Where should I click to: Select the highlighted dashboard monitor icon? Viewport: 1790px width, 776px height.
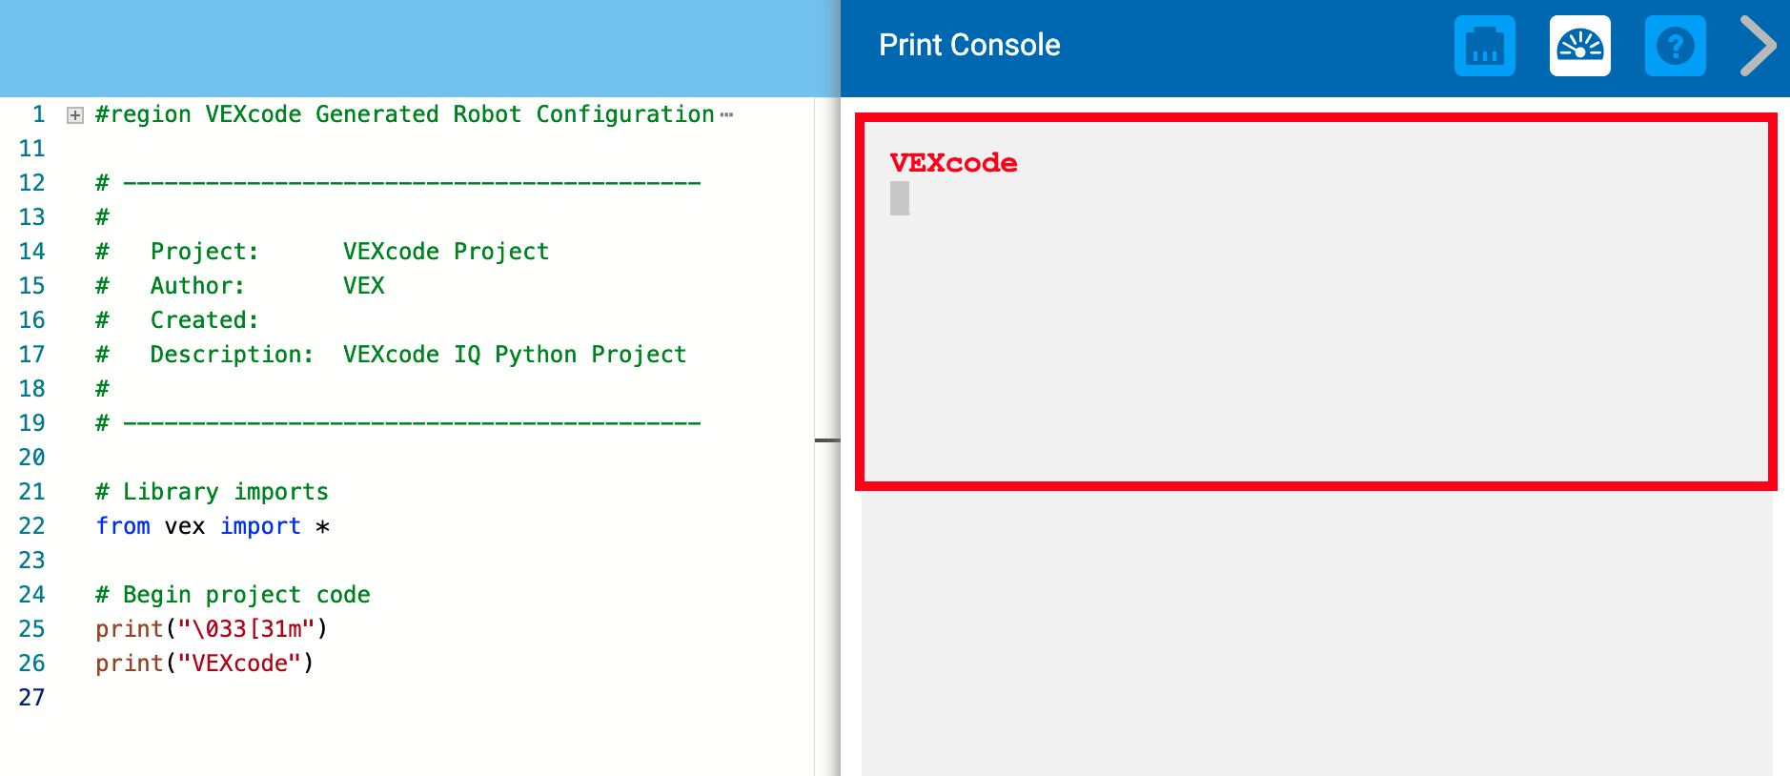(x=1578, y=45)
